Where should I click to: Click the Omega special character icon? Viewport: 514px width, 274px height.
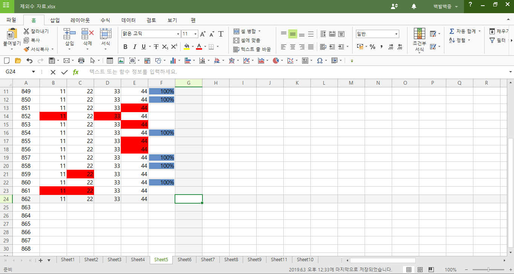click(x=319, y=61)
